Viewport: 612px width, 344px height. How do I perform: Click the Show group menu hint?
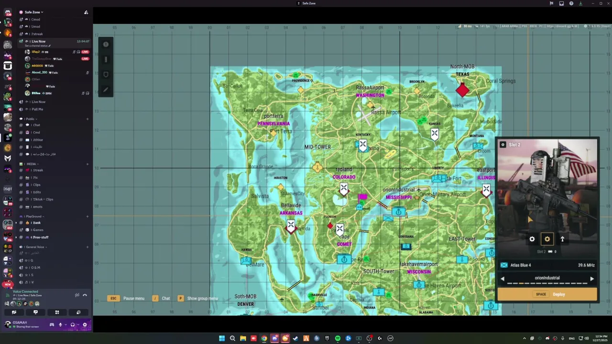197,298
